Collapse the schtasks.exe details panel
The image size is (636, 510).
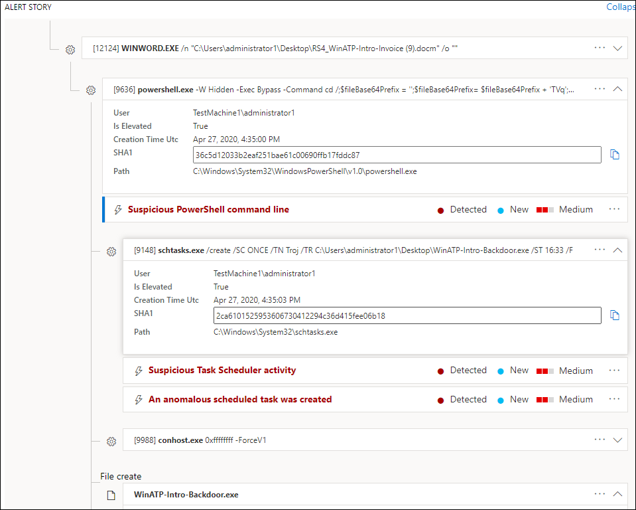point(618,250)
